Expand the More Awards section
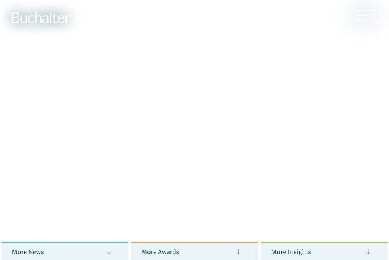 [194, 251]
